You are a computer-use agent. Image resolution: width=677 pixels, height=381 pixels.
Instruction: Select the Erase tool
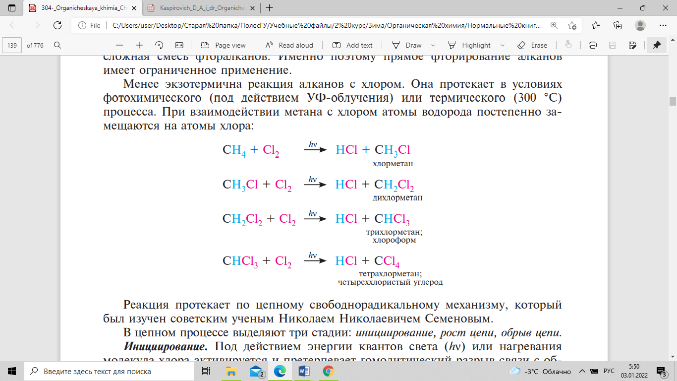(x=533, y=45)
